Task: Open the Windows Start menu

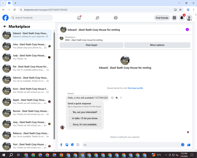Action: (4, 155)
